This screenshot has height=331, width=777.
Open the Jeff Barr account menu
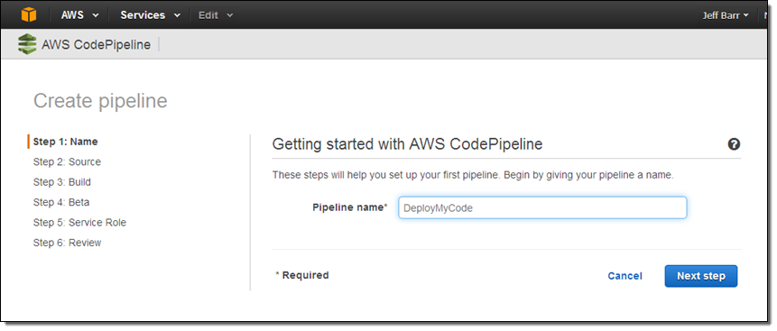click(725, 15)
